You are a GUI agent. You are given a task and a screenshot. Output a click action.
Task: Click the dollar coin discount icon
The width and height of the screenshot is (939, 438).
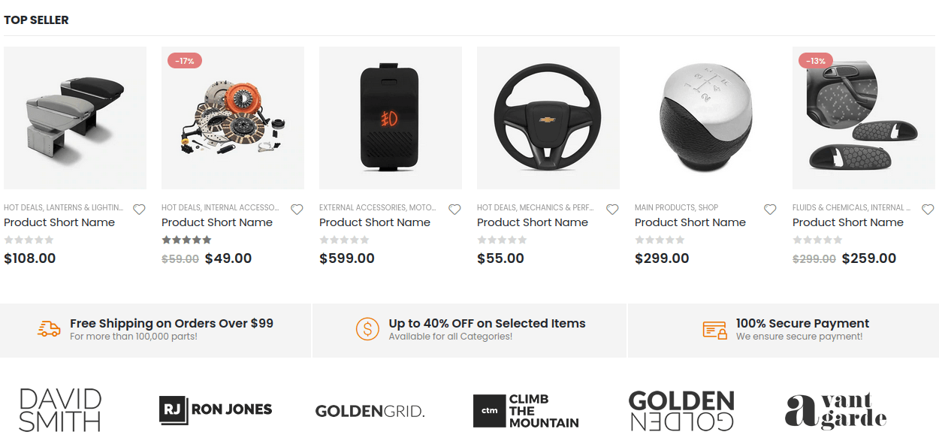[x=367, y=329]
